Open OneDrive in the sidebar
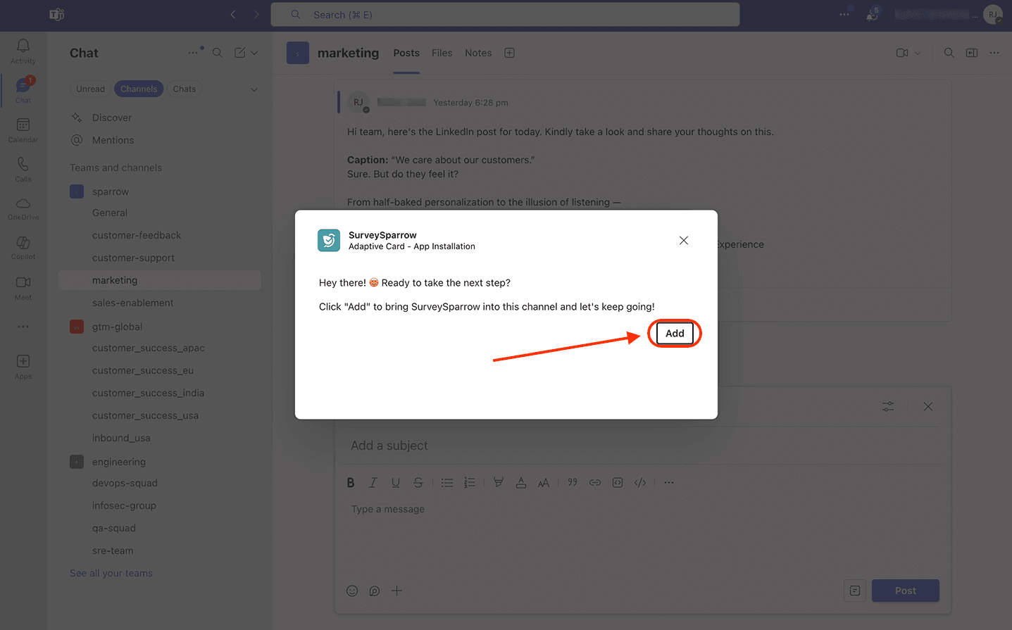 pos(23,208)
